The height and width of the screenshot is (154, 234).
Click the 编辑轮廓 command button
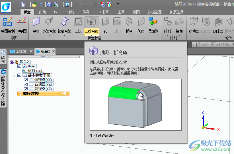point(220,44)
